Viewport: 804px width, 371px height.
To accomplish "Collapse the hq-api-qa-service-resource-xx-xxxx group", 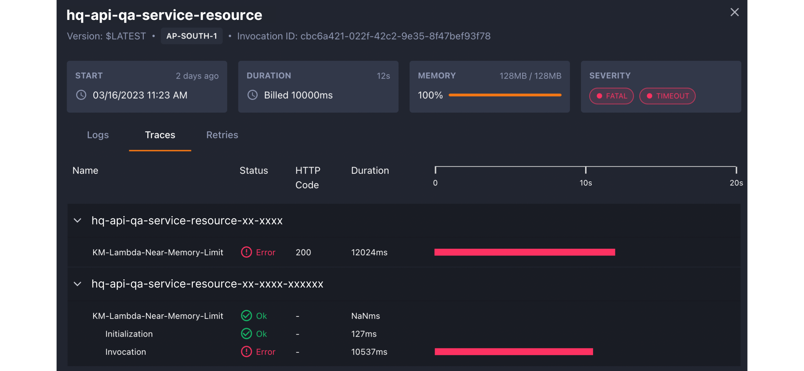I will tap(78, 221).
